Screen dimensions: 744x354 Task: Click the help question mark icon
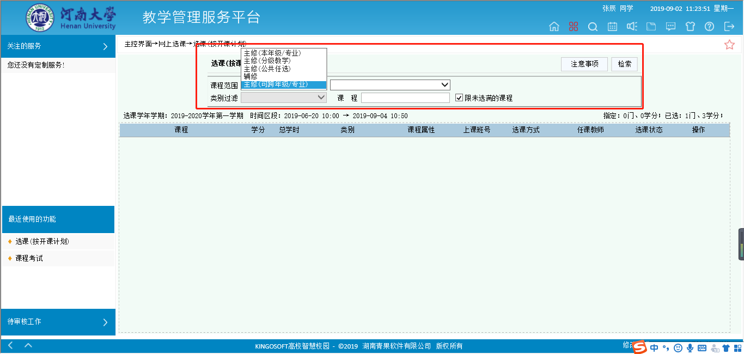click(709, 27)
